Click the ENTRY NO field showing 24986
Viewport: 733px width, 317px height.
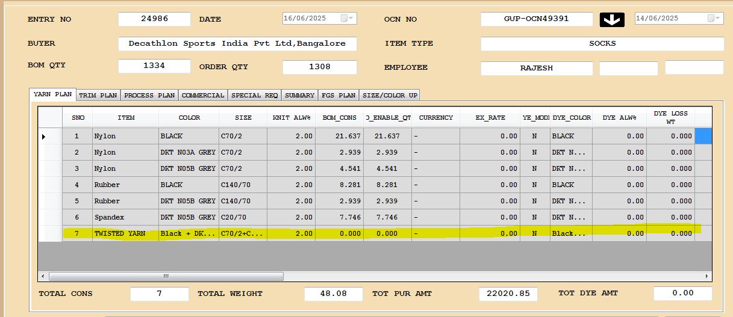154,19
